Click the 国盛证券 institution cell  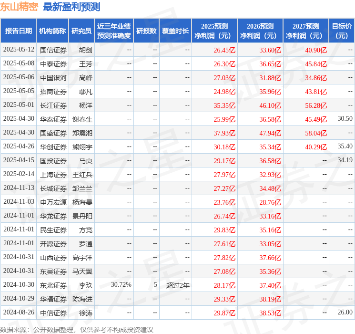point(53,133)
